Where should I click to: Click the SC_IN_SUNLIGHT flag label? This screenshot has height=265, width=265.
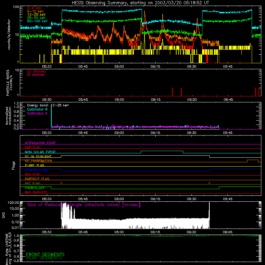click(x=38, y=156)
